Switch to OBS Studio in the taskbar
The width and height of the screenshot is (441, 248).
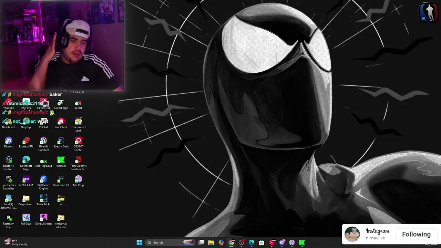[242, 242]
